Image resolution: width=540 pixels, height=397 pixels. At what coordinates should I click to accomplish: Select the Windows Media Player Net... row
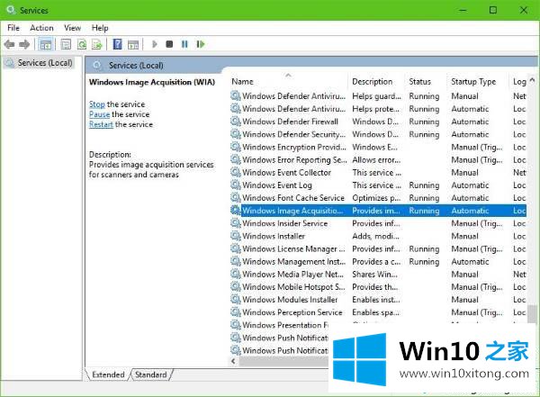(x=379, y=275)
